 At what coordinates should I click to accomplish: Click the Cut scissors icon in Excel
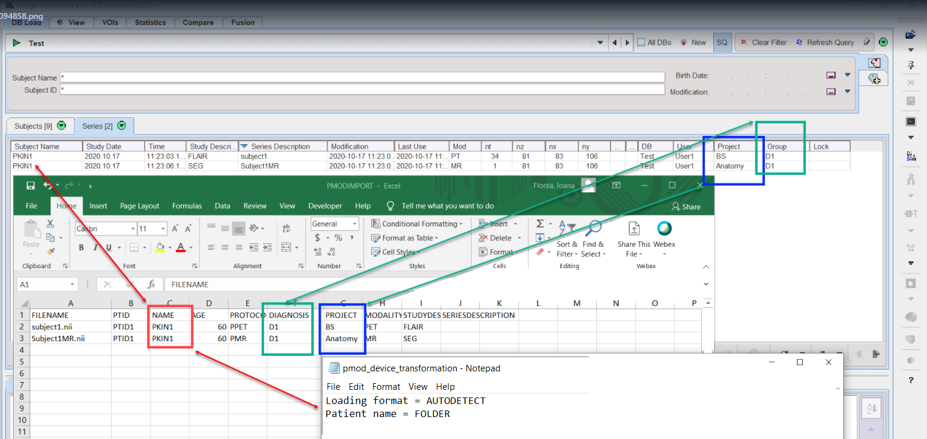(50, 224)
